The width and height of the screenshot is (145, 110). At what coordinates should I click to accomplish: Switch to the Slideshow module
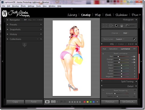(x=121, y=15)
